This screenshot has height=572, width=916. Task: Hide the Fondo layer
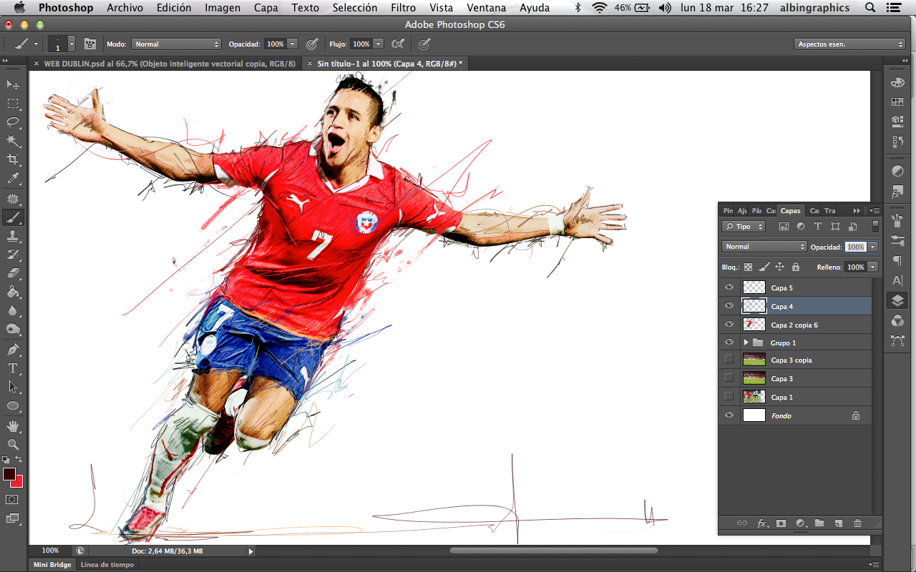pyautogui.click(x=729, y=415)
